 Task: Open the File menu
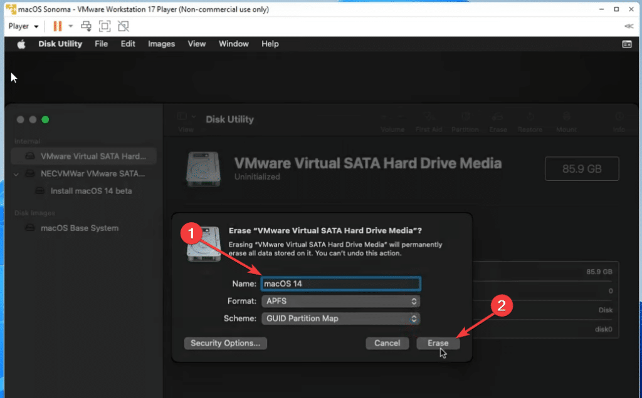pyautogui.click(x=101, y=44)
